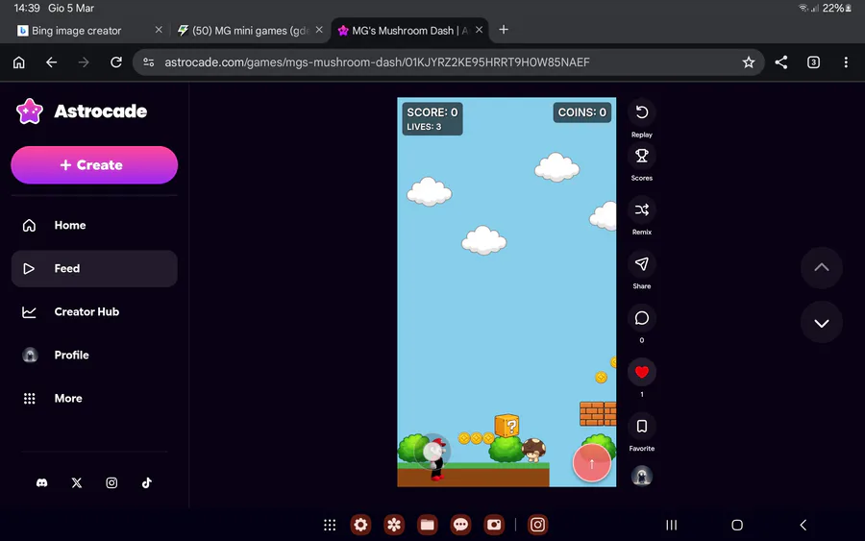The width and height of the screenshot is (865, 541).
Task: Open the Messages app in taskbar
Action: [x=460, y=525]
